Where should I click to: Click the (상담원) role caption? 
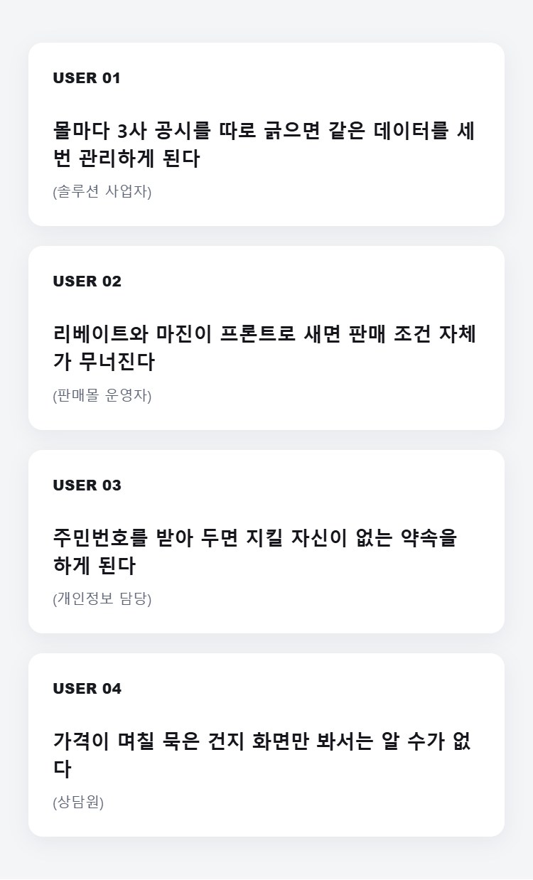tap(78, 803)
